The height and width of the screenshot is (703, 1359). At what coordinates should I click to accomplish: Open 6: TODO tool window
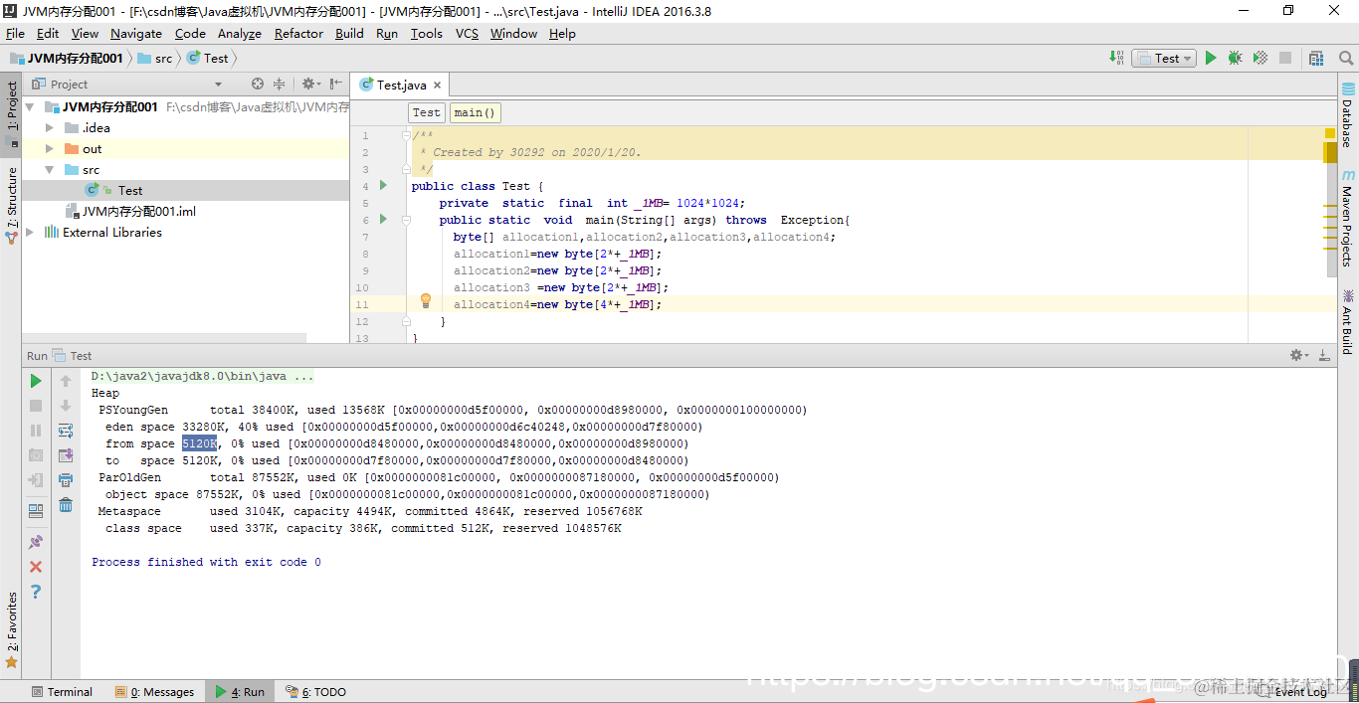(x=315, y=691)
